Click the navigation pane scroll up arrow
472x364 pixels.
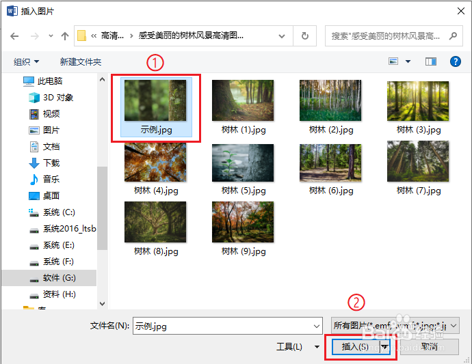[x=103, y=79]
